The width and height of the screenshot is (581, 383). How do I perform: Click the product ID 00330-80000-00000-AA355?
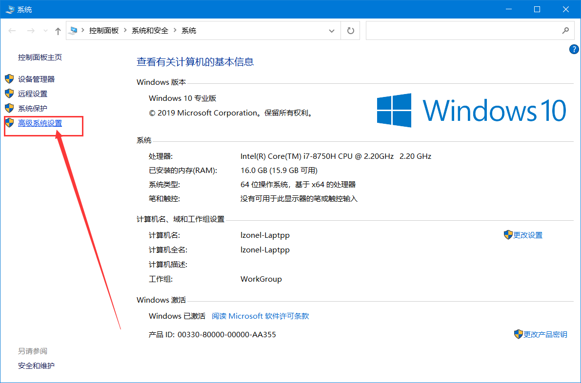click(x=227, y=335)
